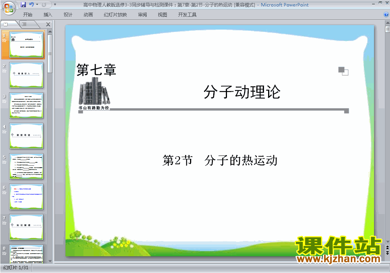Open the 开始 ribbon tab

[x=27, y=15]
